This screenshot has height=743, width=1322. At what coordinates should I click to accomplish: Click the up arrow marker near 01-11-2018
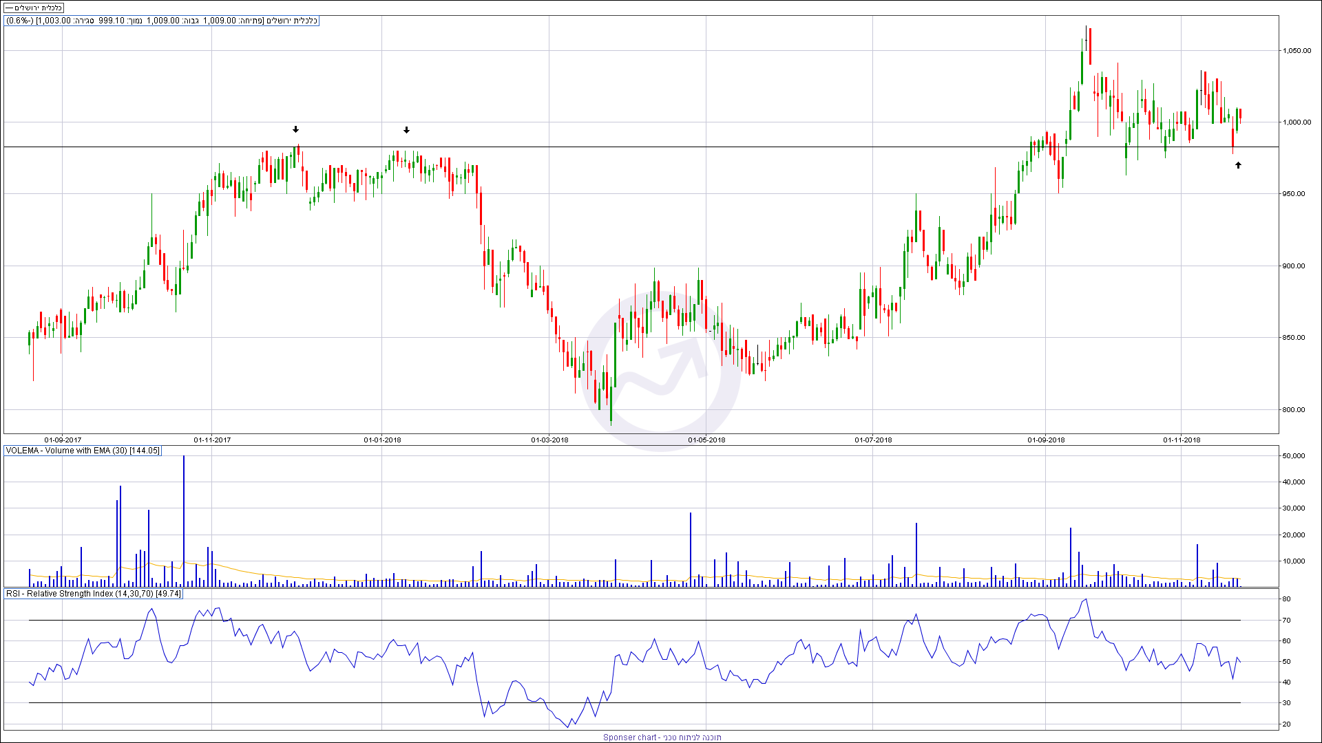[1238, 165]
